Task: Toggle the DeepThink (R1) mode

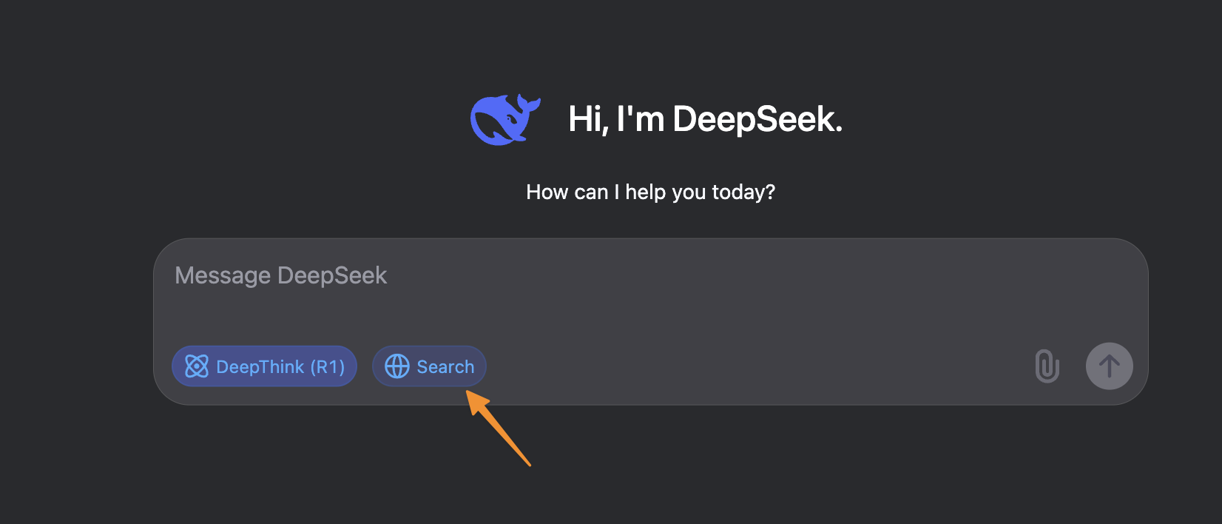Action: click(264, 366)
